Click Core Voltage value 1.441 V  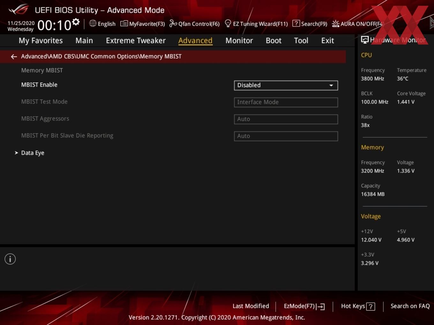406,102
